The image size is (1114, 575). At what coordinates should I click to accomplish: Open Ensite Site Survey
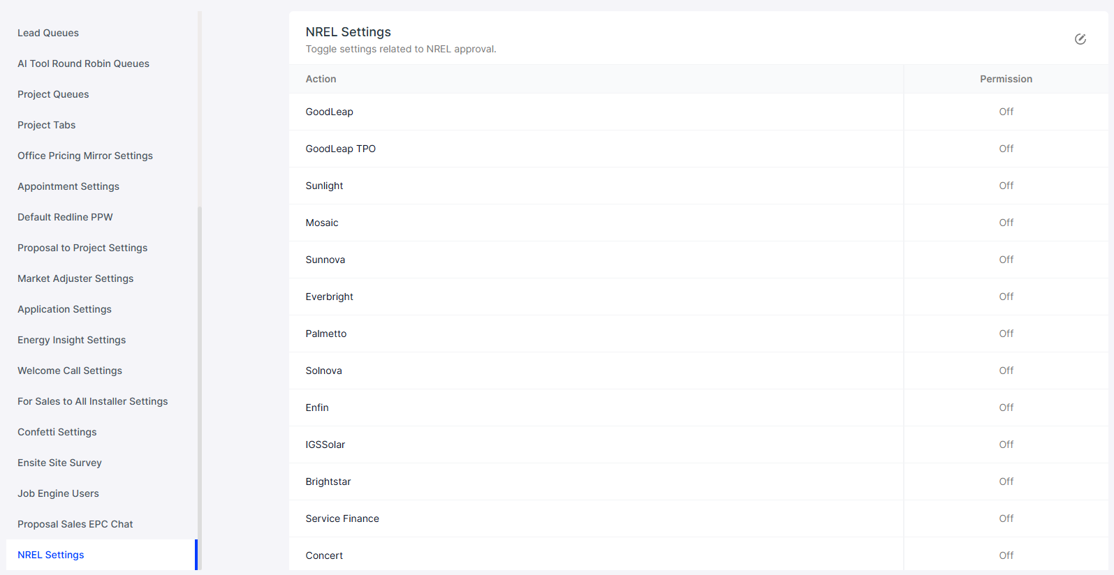point(59,463)
